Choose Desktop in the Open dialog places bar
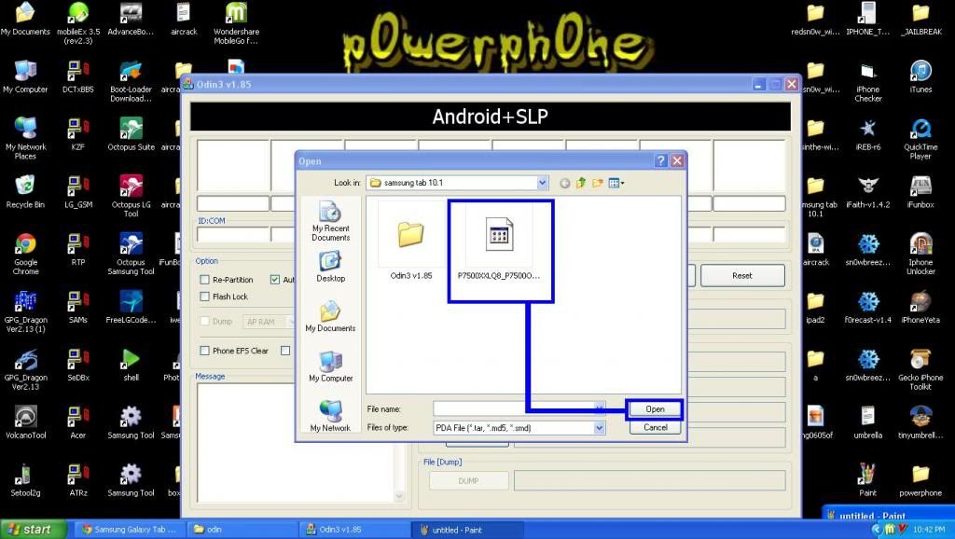Image resolution: width=955 pixels, height=539 pixels. point(331,267)
